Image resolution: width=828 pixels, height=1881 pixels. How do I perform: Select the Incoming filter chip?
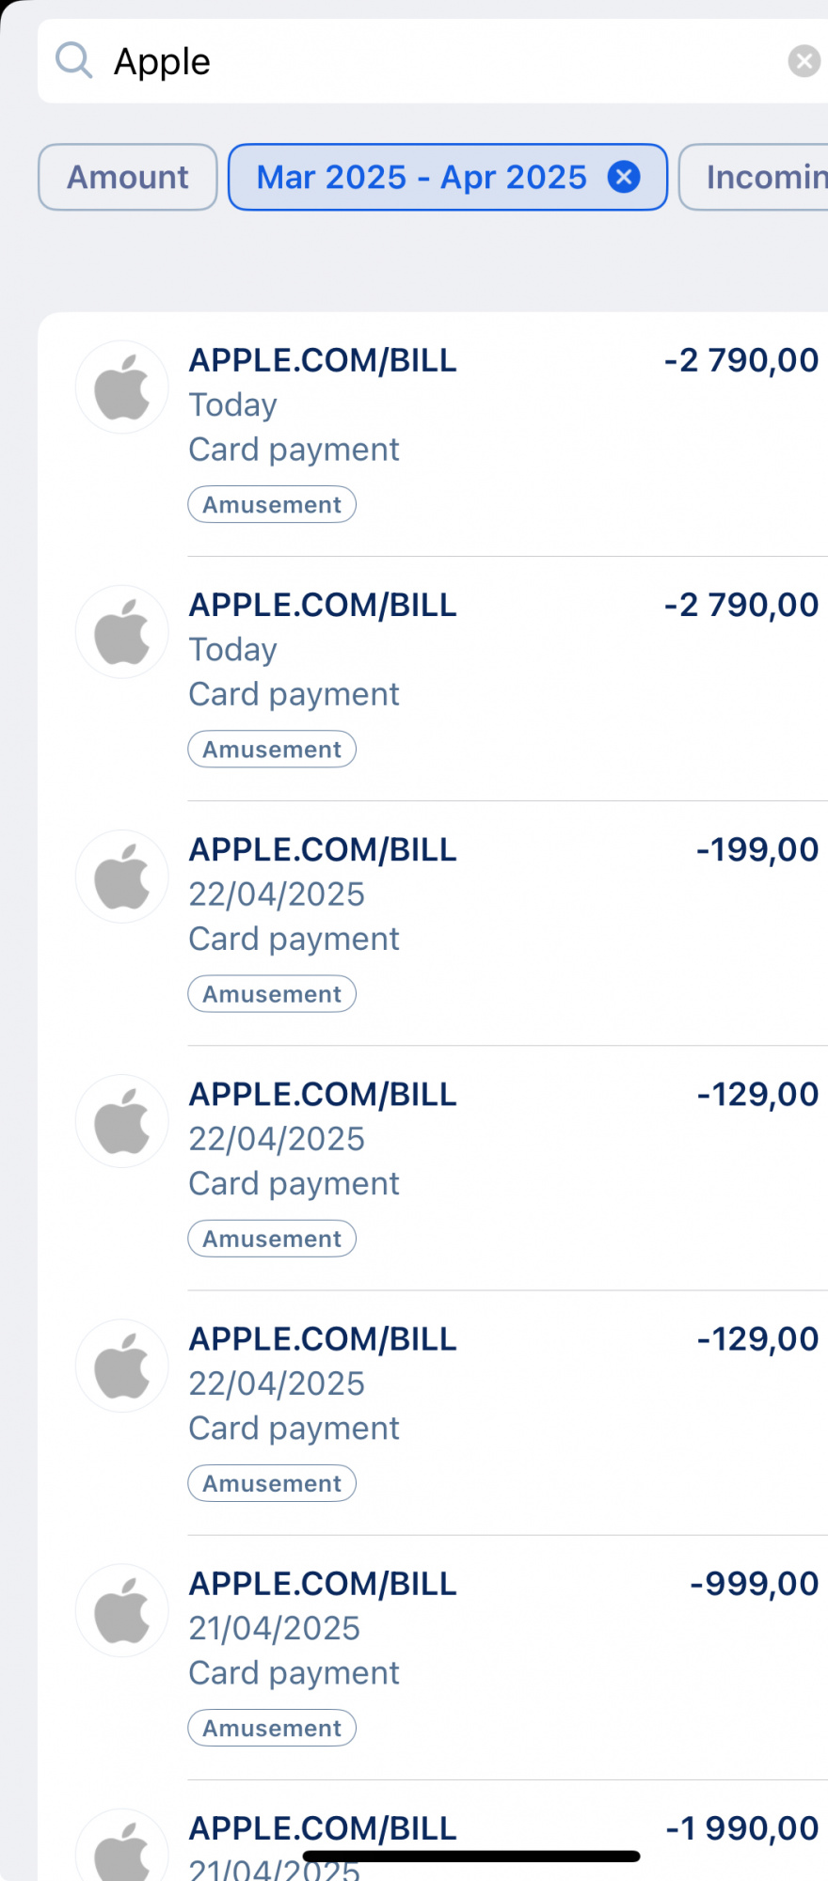pyautogui.click(x=755, y=177)
